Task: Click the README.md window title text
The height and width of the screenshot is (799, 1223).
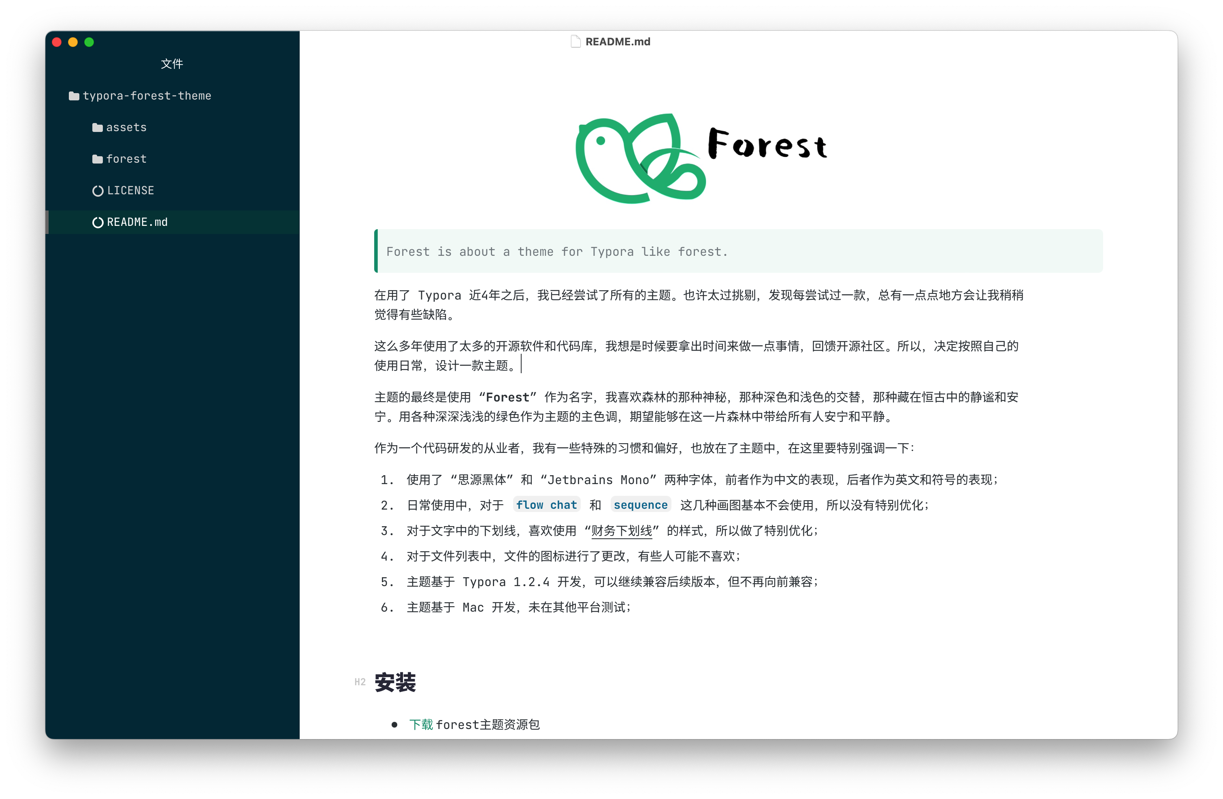Action: pyautogui.click(x=618, y=42)
